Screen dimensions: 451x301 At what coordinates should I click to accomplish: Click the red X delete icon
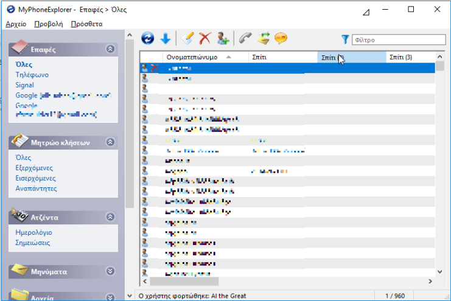click(205, 38)
